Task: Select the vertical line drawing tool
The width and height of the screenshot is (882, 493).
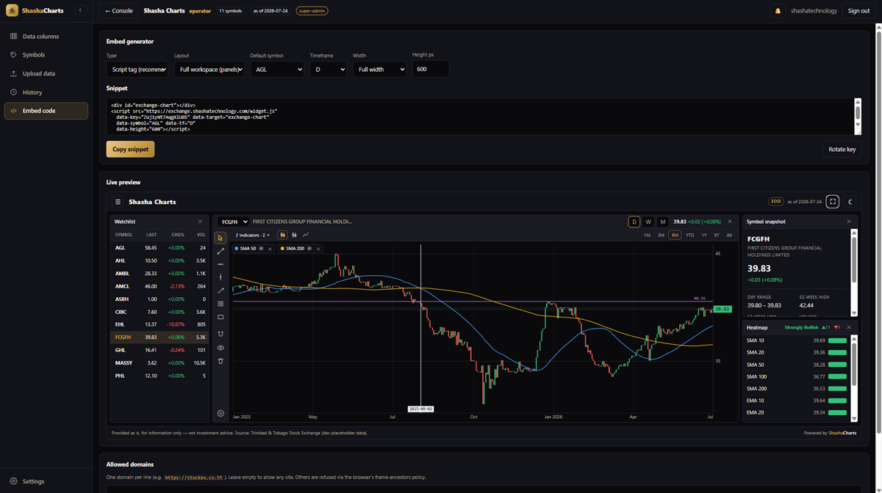Action: tap(220, 277)
